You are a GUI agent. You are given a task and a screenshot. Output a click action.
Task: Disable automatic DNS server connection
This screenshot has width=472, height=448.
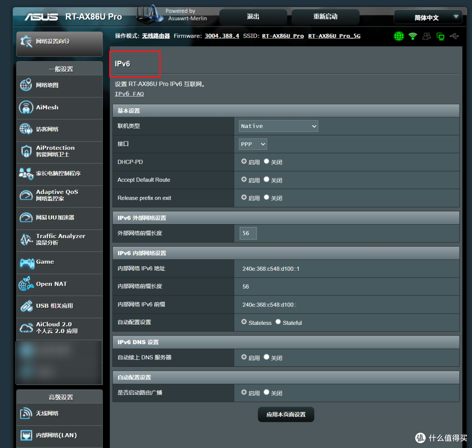(x=267, y=357)
